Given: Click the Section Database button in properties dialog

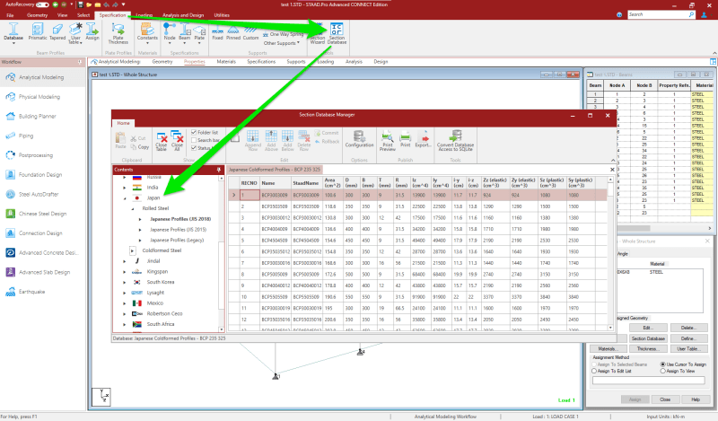Looking at the screenshot, I should [648, 338].
